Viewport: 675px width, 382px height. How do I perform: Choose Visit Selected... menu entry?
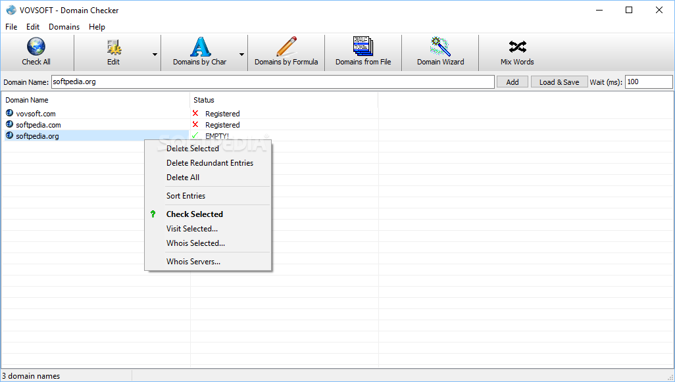pyautogui.click(x=208, y=229)
